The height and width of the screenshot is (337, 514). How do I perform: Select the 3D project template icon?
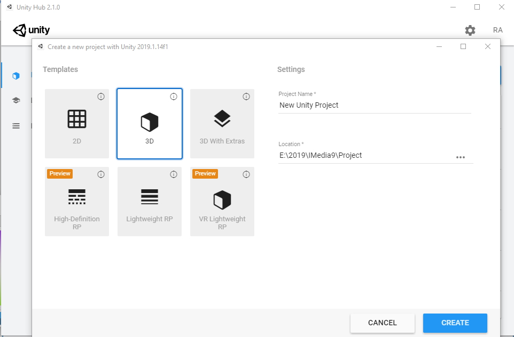pos(149,123)
